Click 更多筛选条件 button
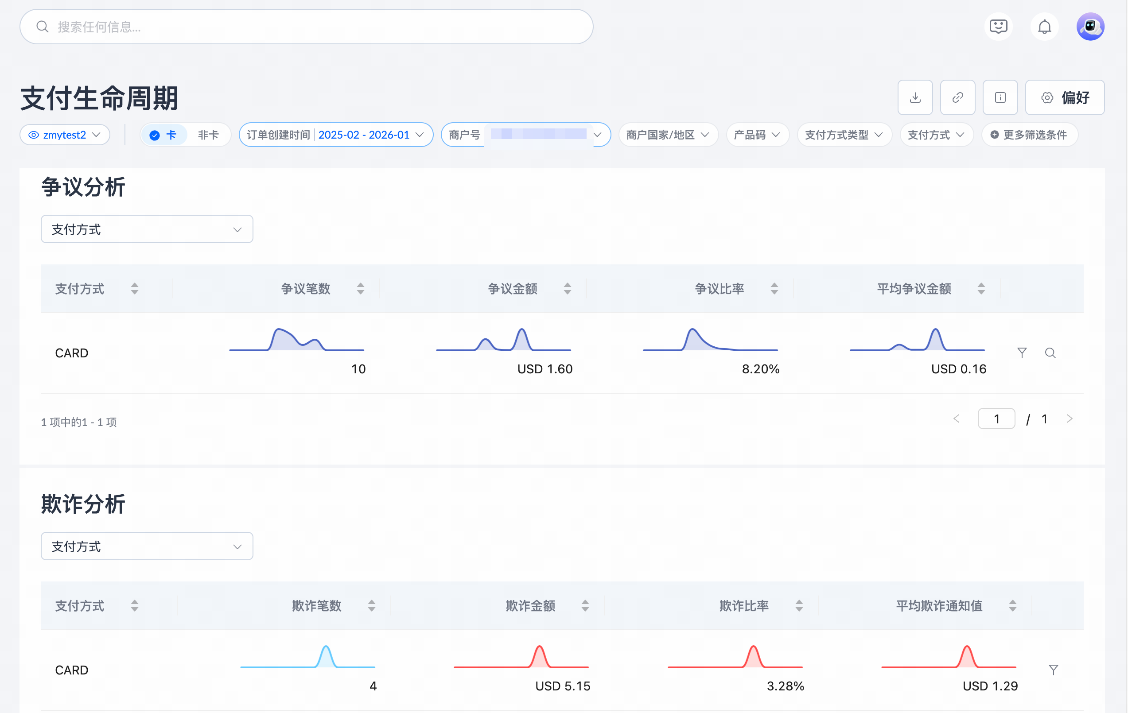This screenshot has width=1128, height=713. click(1029, 135)
